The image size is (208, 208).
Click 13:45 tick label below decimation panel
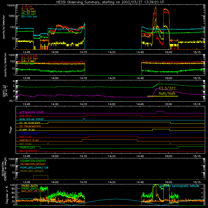click(x=27, y=182)
